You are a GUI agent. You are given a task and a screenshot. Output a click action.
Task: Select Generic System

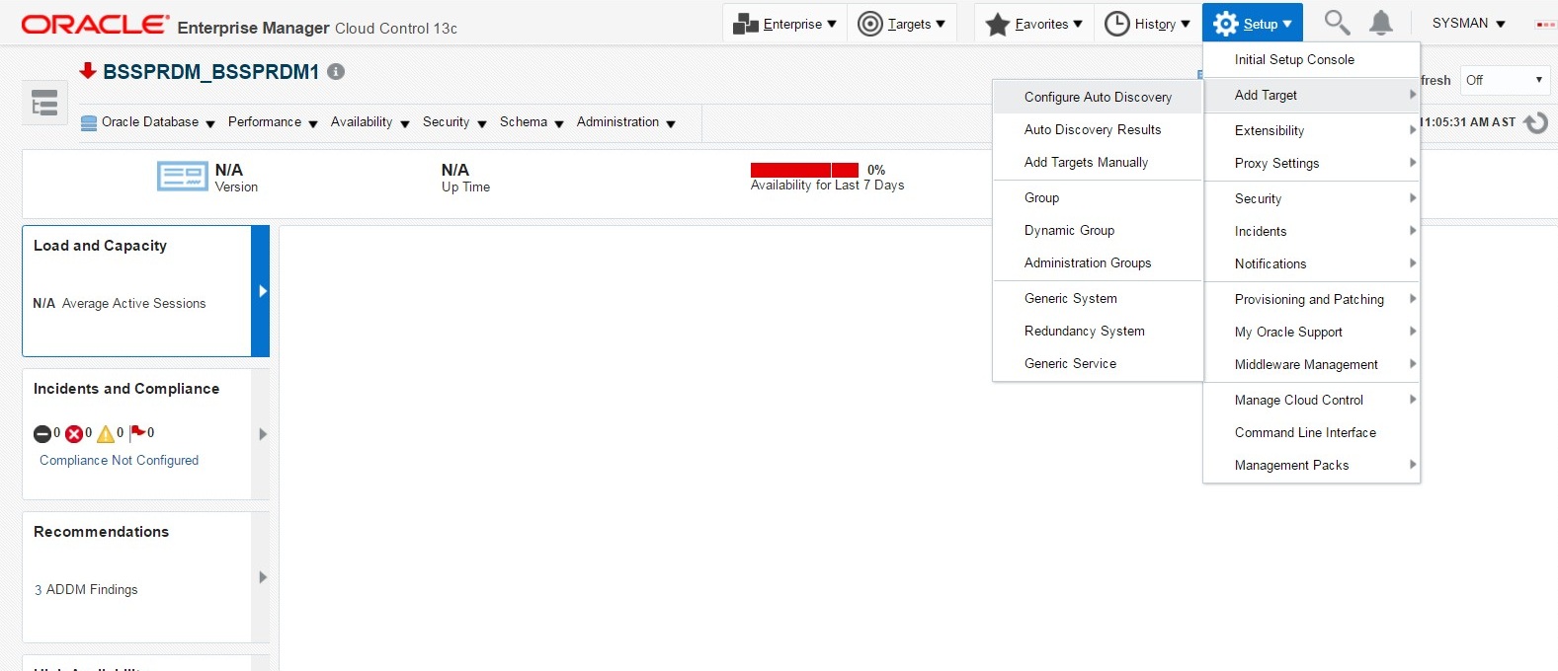pyautogui.click(x=1098, y=298)
